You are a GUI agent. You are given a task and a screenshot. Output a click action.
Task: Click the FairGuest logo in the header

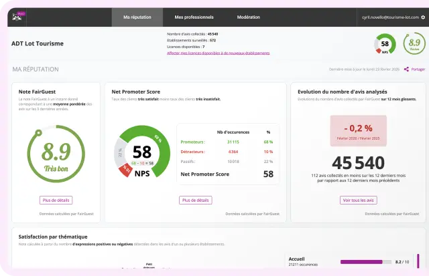19,16
